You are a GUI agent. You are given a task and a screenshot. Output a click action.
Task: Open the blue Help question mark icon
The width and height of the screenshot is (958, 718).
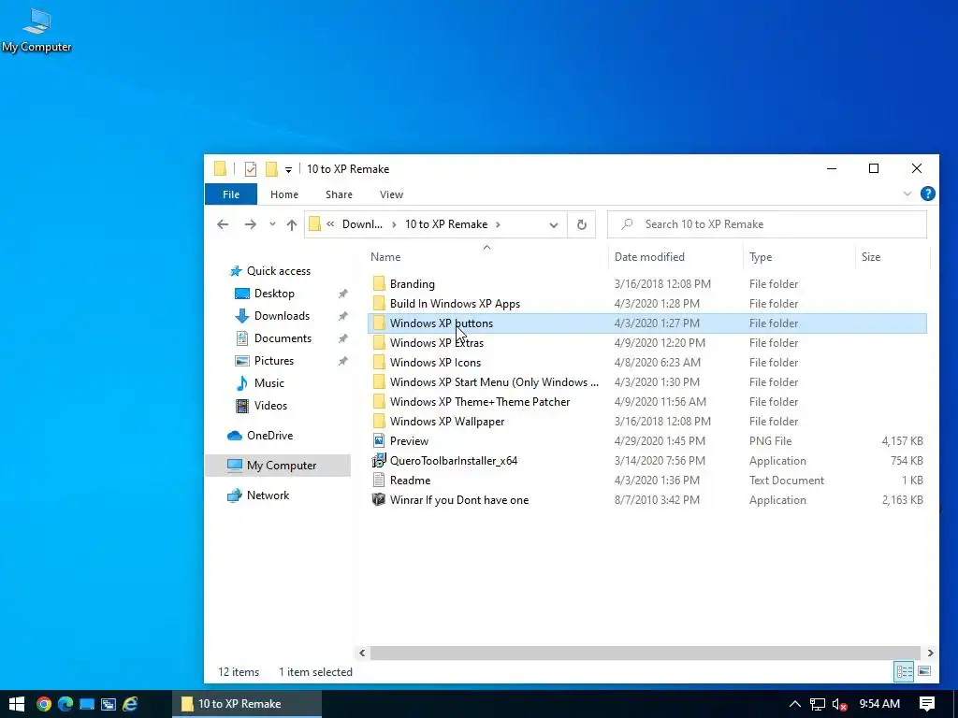[x=927, y=194]
